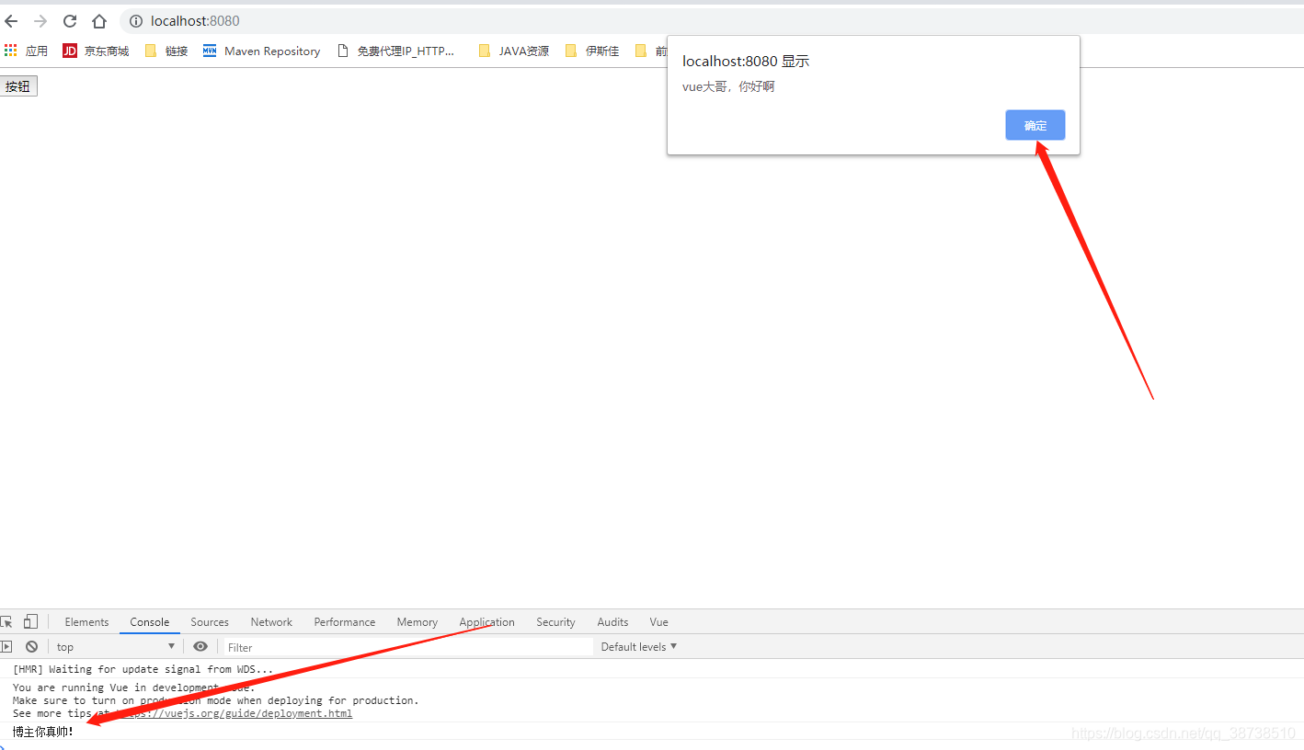Open the top context dropdown

tap(115, 647)
